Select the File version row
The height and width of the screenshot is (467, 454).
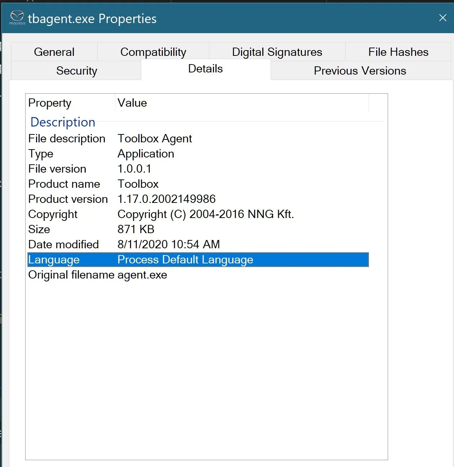point(57,169)
